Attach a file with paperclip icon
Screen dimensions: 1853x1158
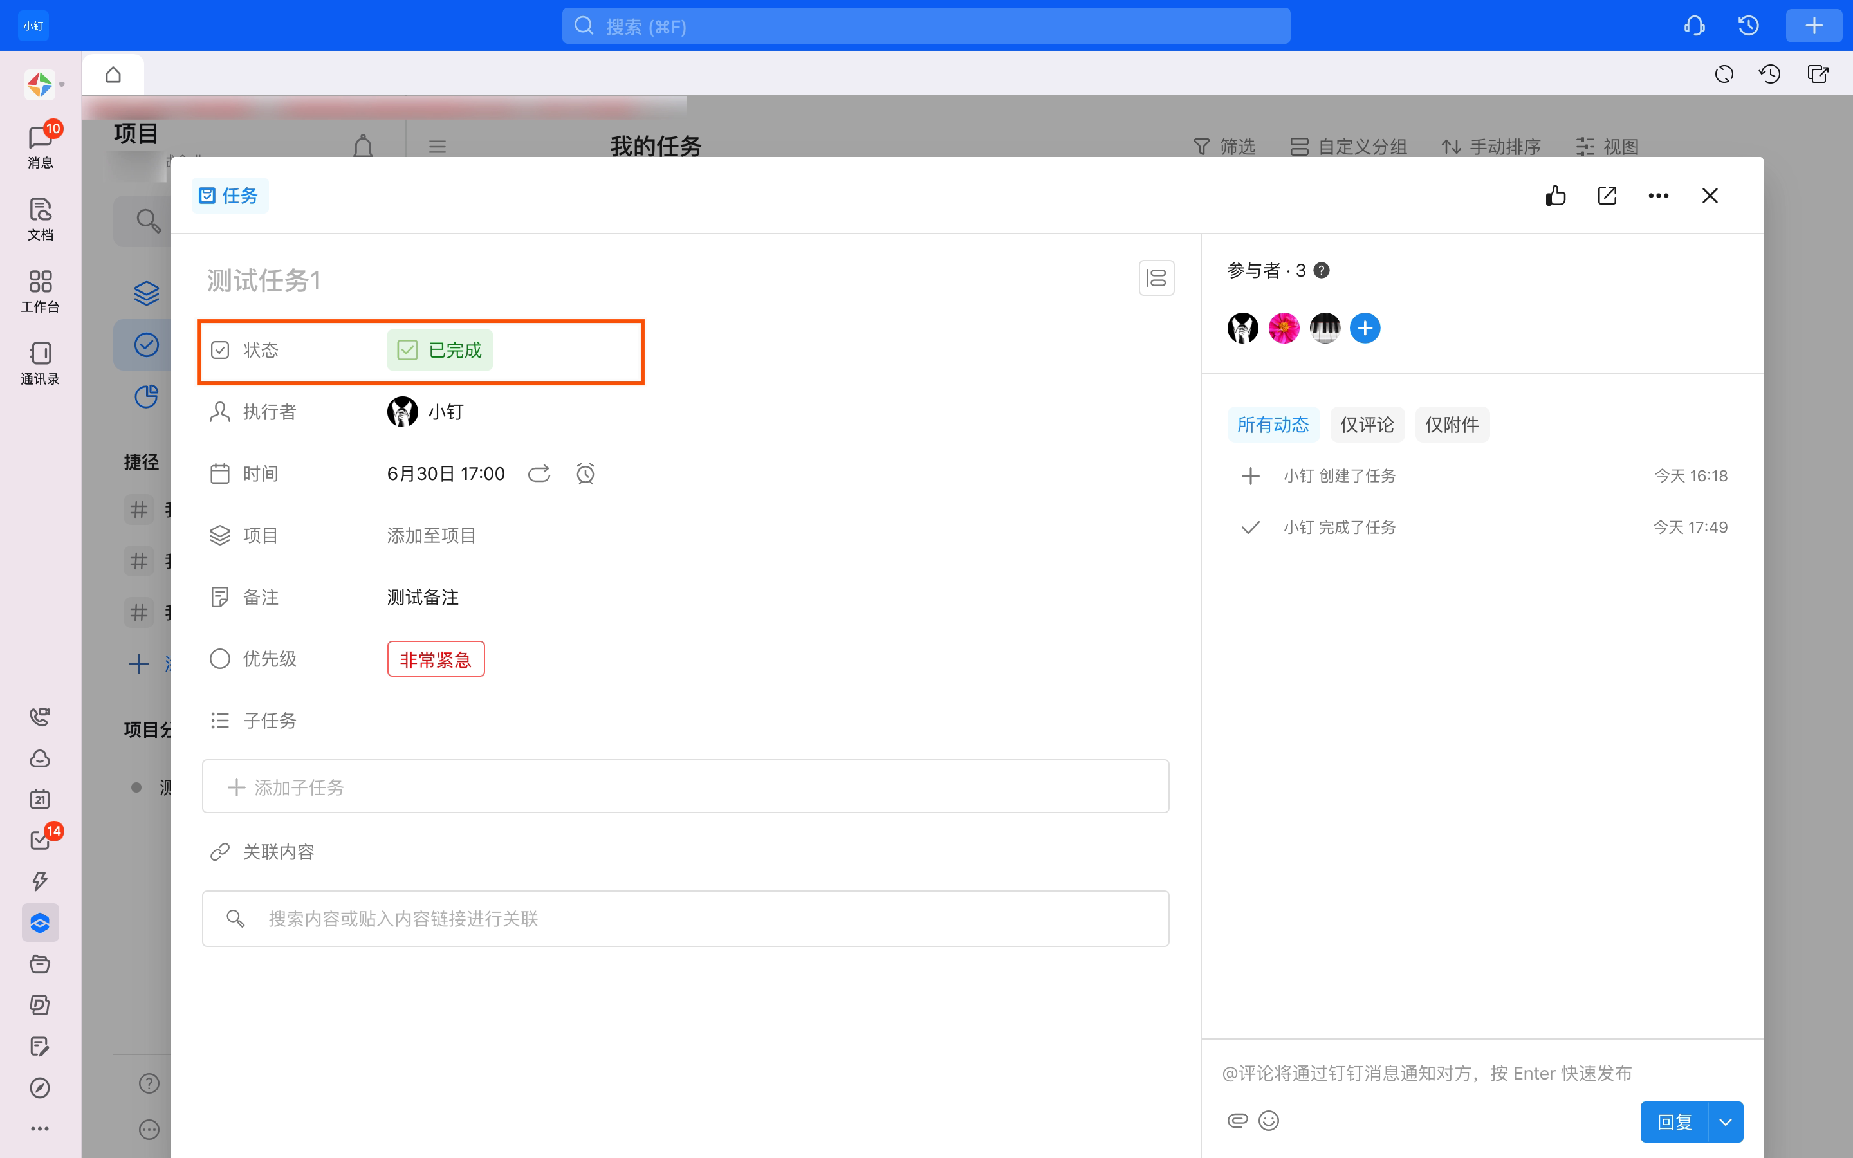(1237, 1121)
